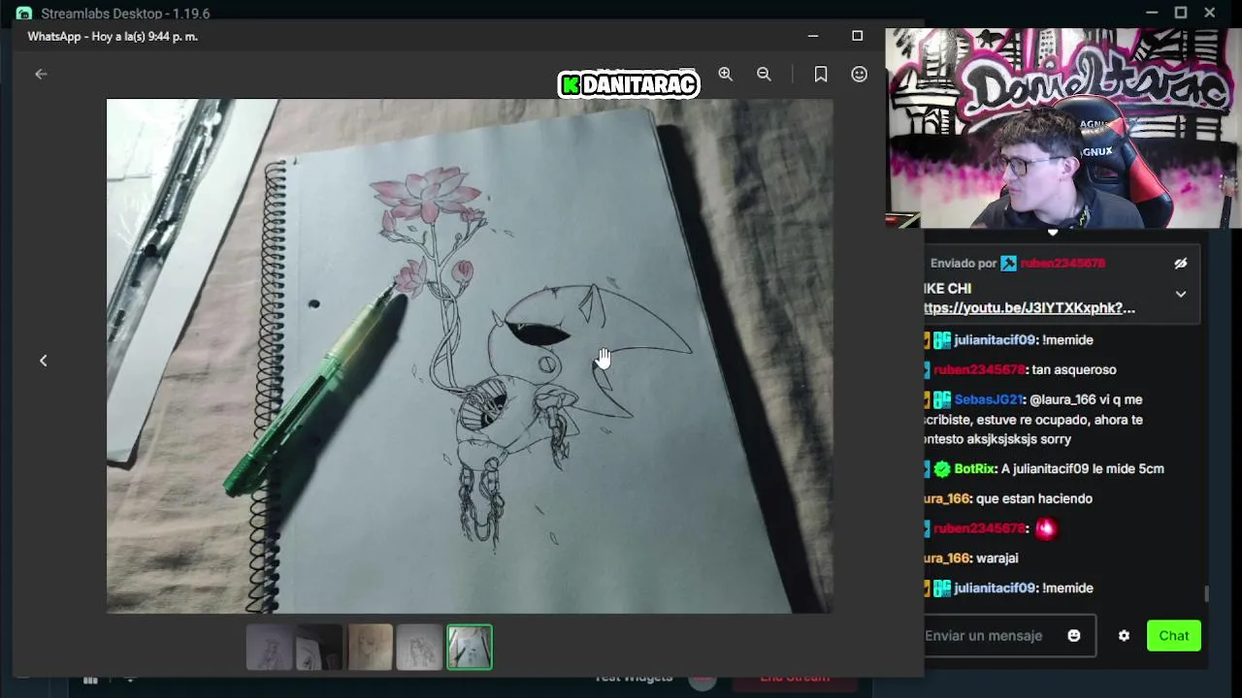The width and height of the screenshot is (1242, 698).
Task: Open BotRix user profile in chat
Action: coord(974,468)
